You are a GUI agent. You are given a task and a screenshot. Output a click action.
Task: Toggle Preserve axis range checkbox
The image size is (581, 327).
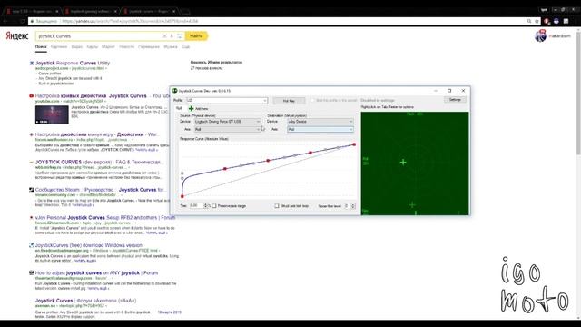[214, 206]
